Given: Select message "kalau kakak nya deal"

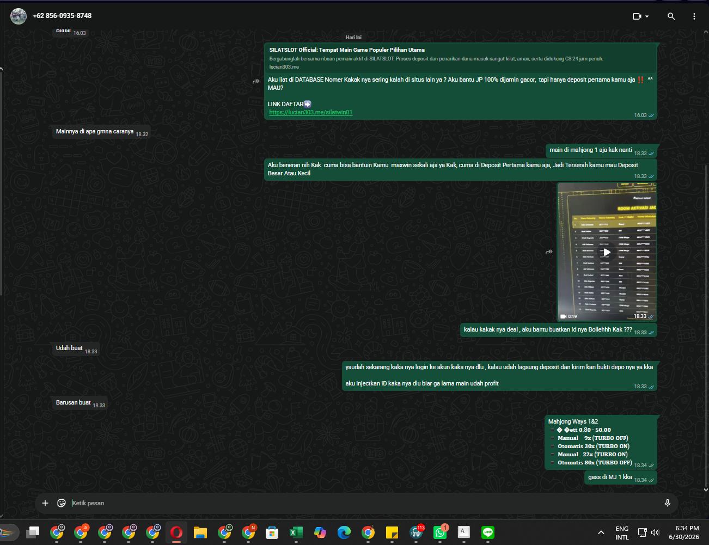Looking at the screenshot, I should (559, 329).
